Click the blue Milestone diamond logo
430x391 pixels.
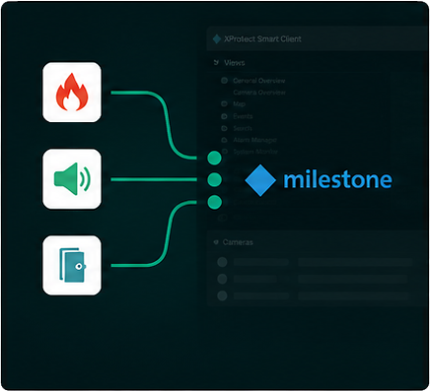260,180
